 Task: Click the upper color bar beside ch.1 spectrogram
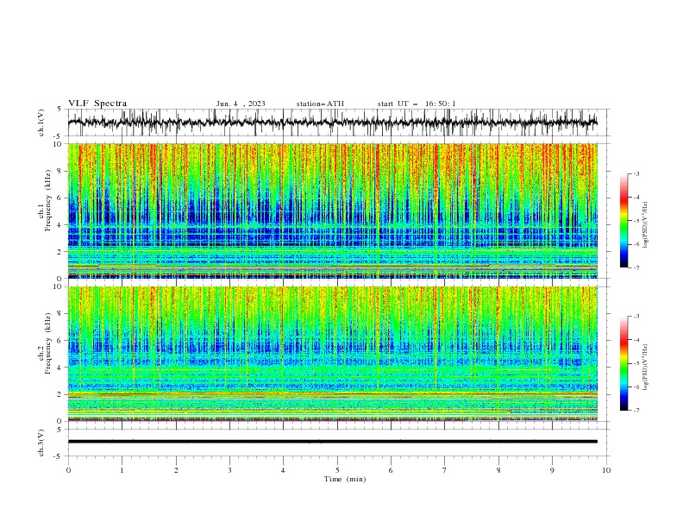624,221
